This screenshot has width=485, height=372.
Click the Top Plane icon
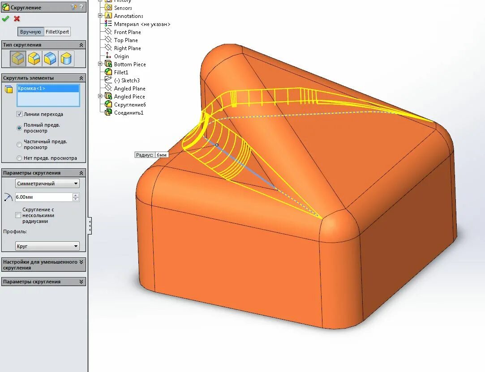tap(108, 39)
